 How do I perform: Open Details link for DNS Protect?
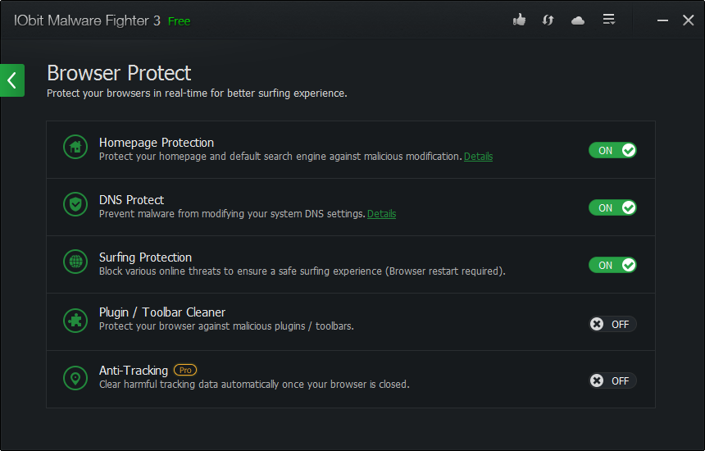pos(382,214)
